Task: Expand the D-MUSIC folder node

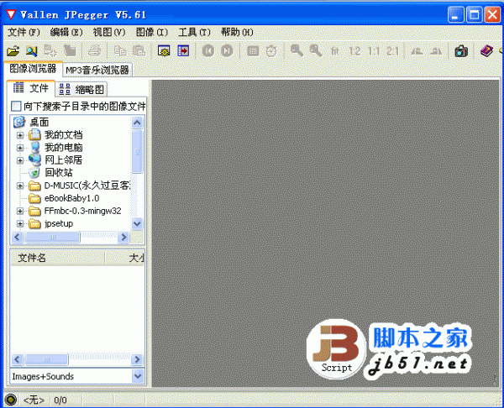Action: point(20,186)
